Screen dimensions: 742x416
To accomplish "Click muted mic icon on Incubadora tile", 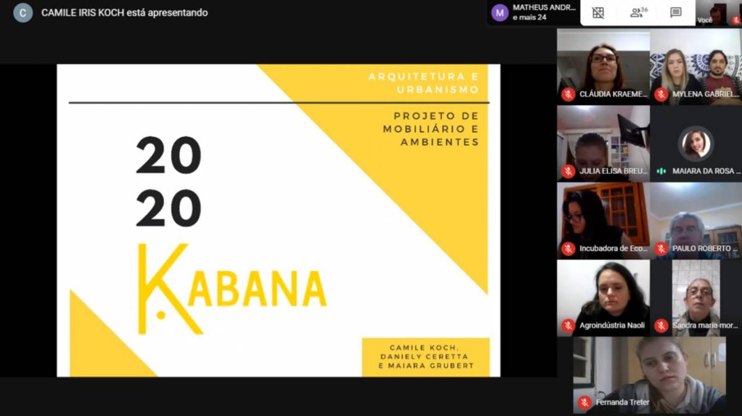I will click(568, 249).
